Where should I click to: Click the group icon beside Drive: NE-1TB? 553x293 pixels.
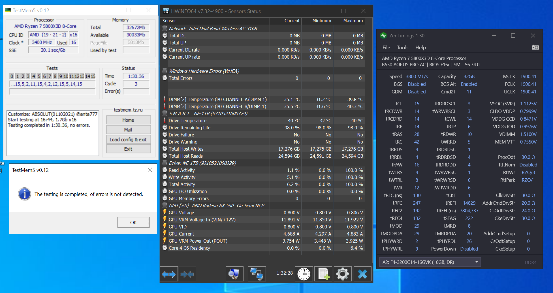pos(165,163)
